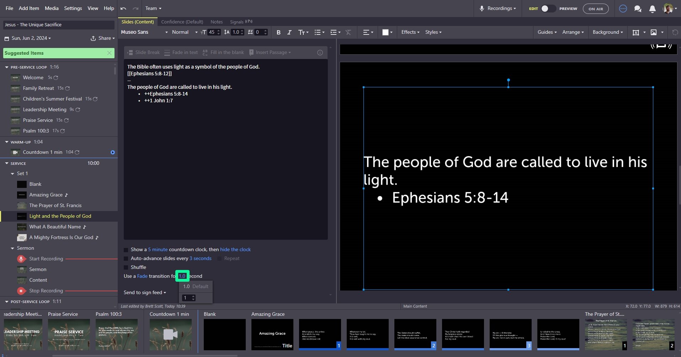681x357 pixels.
Task: Click the add image icon
Action: coord(654,32)
